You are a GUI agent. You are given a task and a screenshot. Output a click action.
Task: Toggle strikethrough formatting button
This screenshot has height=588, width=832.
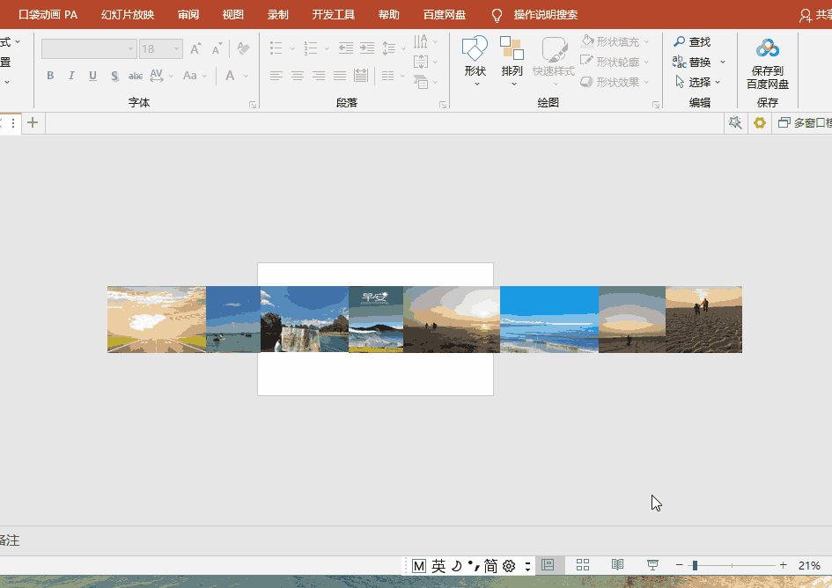point(136,76)
